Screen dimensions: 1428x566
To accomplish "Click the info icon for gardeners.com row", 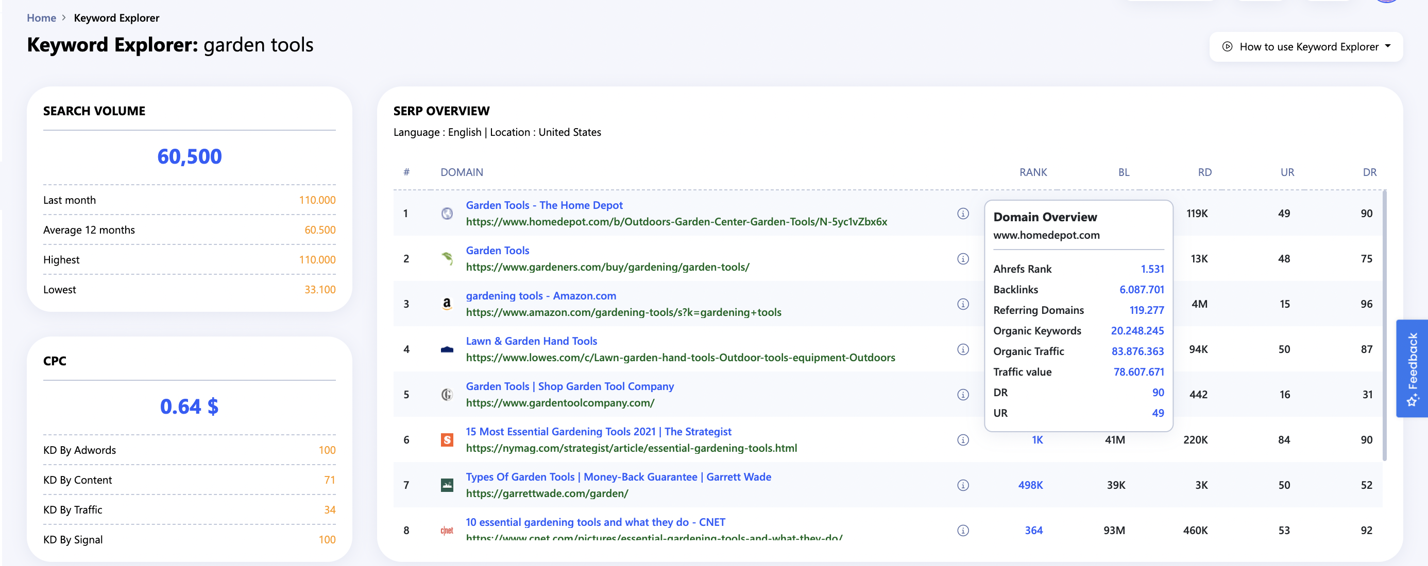I will tap(963, 259).
